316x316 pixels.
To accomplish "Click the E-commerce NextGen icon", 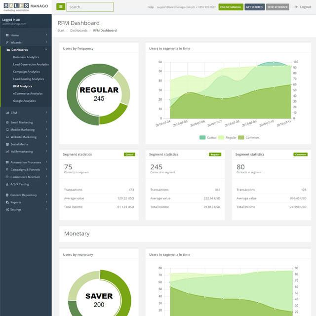I will coord(7,177).
